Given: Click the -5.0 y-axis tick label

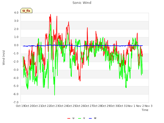Looking at the screenshot, I should (16, 86).
